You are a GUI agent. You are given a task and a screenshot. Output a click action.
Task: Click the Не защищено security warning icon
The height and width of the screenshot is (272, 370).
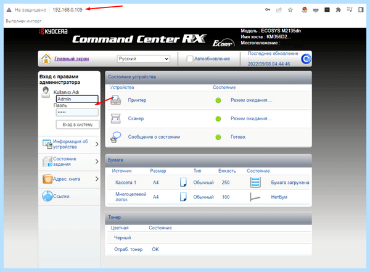[x=9, y=10]
